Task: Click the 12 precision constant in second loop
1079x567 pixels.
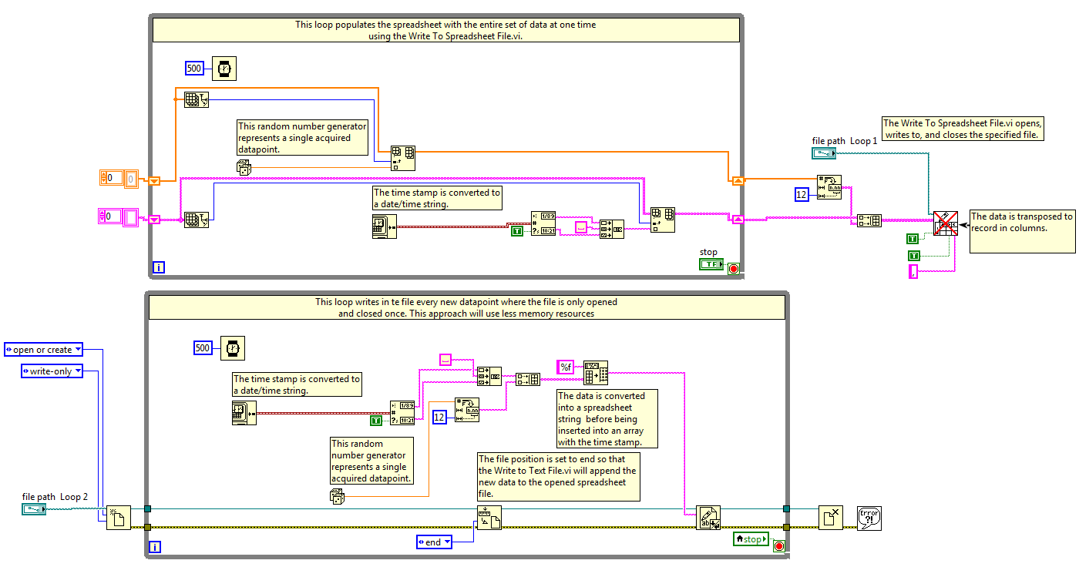Action: tap(439, 418)
